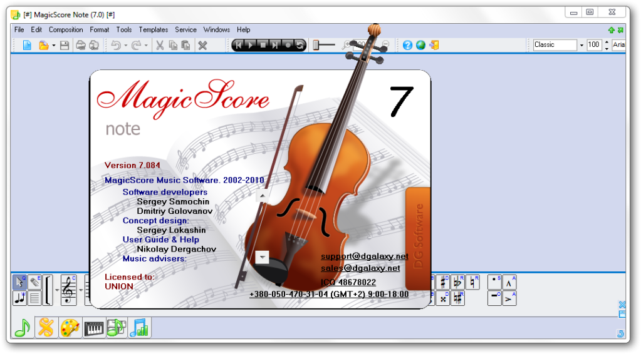Screen dimensions: 641x354
Task: Select the notes input tool
Action: tap(19, 298)
